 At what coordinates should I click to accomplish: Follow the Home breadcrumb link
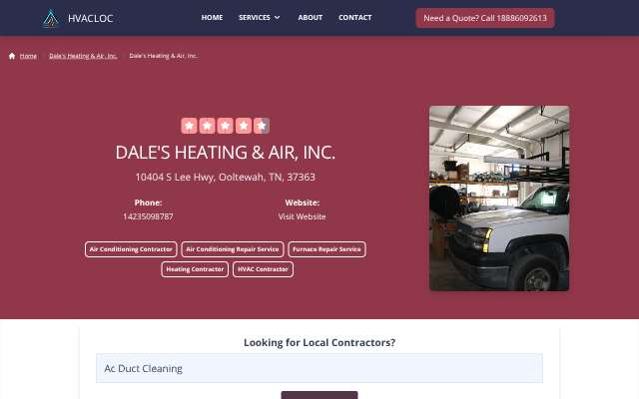point(28,56)
